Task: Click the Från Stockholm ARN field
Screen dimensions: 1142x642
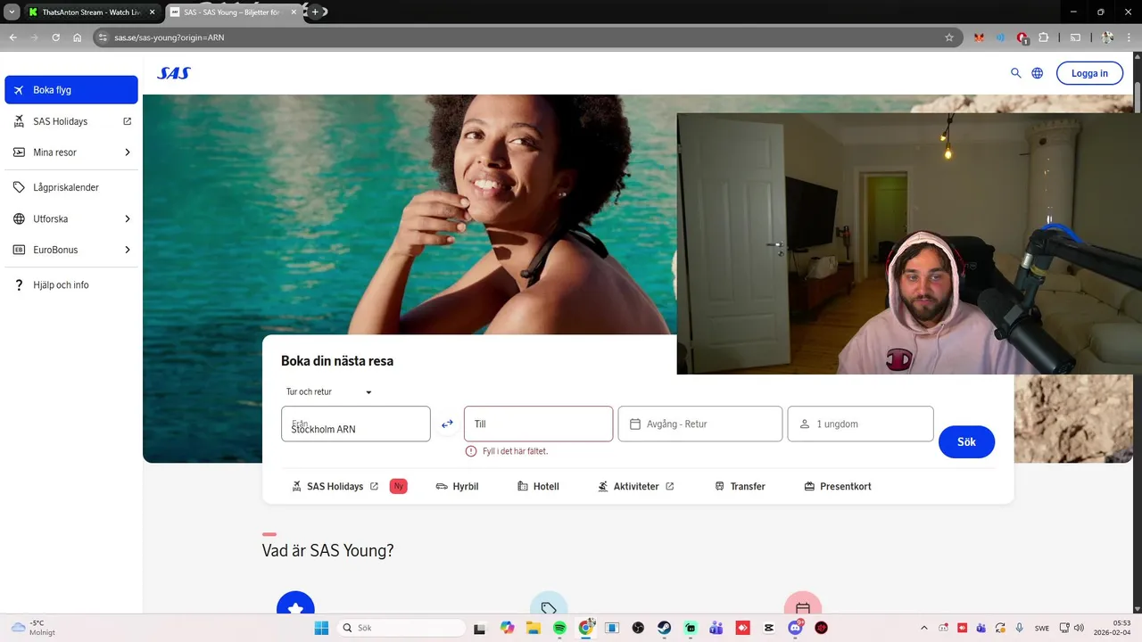Action: [356, 424]
